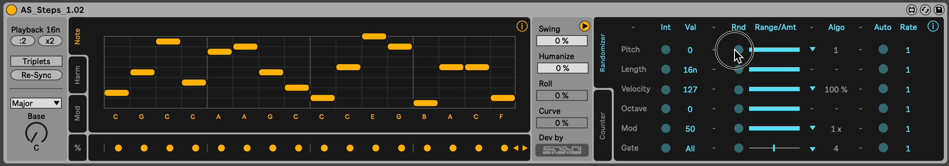Screen dimensions: 949x166
Task: Click the Length value 16n
Action: click(690, 70)
